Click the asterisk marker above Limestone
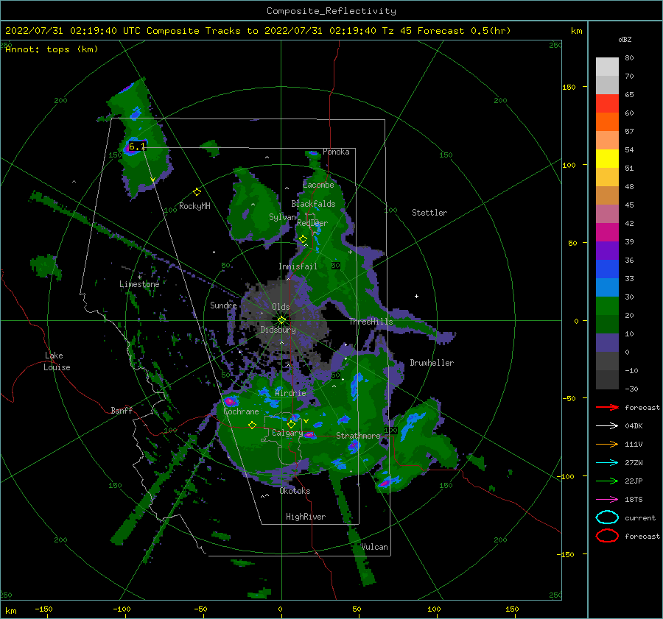This screenshot has width=663, height=619. click(x=139, y=277)
